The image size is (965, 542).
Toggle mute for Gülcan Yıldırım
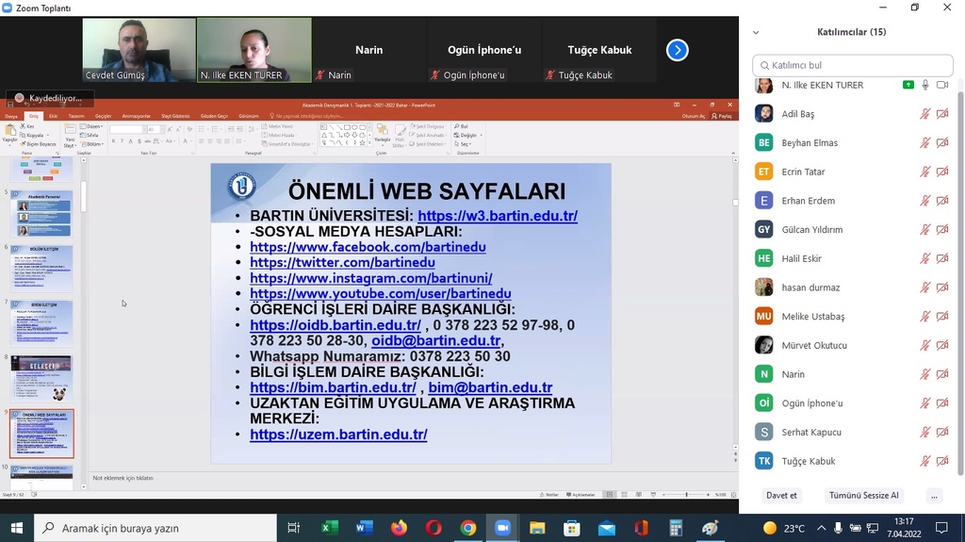coord(924,230)
